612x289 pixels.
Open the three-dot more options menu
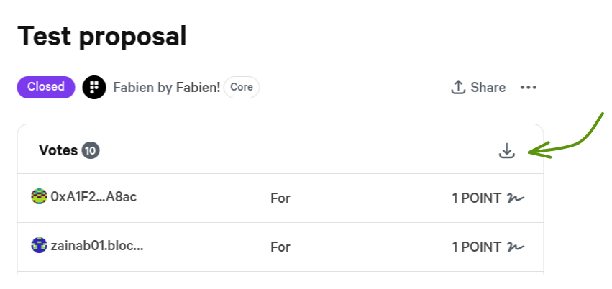(529, 88)
